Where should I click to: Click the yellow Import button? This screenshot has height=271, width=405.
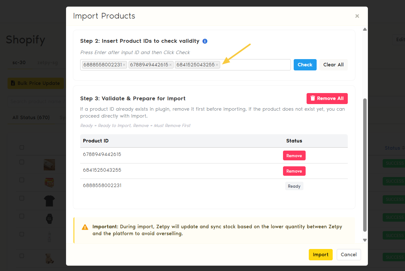point(320,255)
